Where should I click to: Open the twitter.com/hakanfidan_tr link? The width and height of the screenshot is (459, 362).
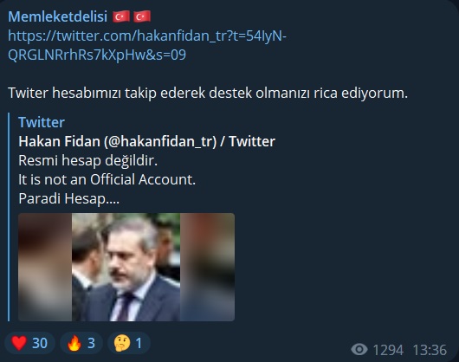click(147, 36)
